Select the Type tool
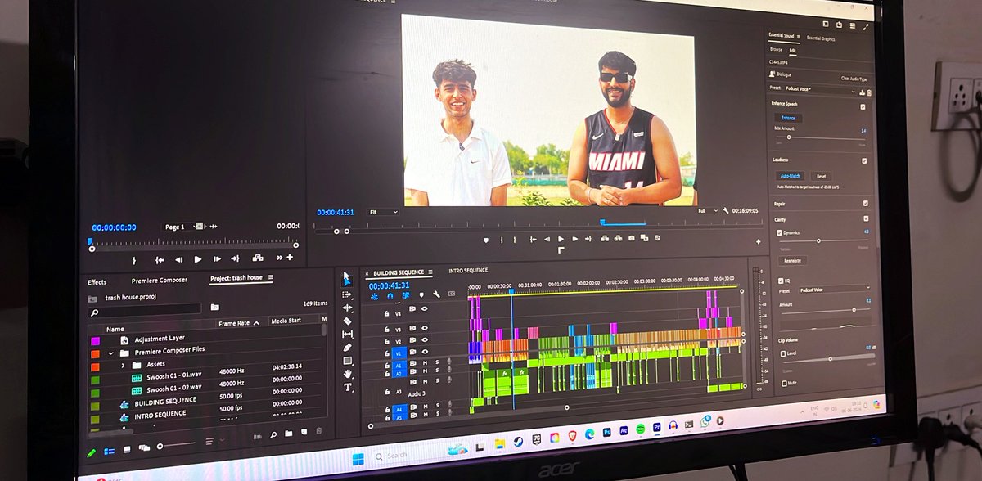The height and width of the screenshot is (481, 982). pos(347,387)
